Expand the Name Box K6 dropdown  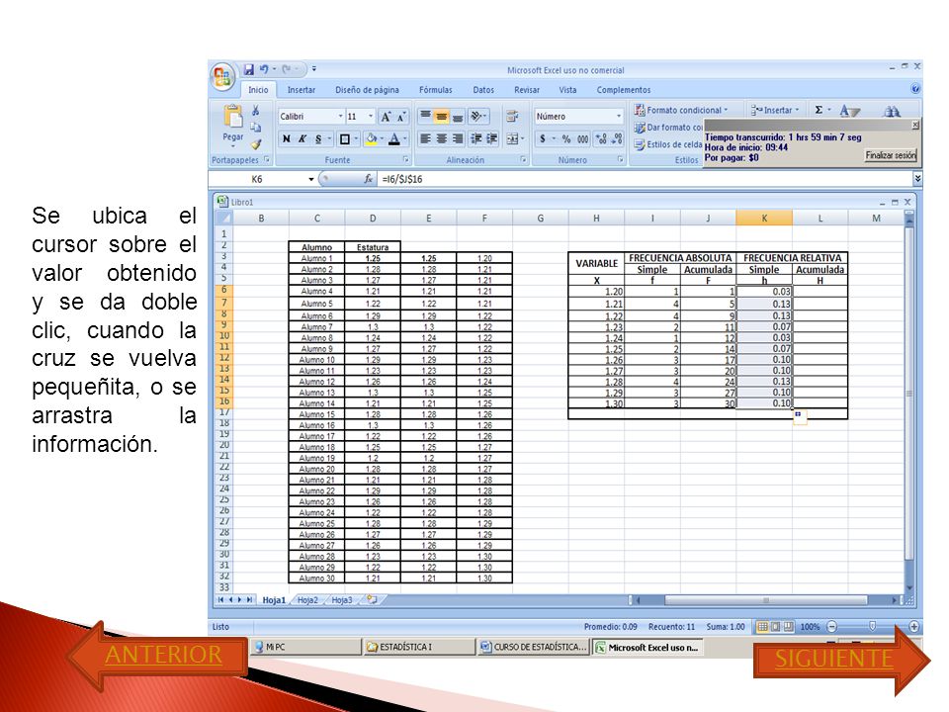click(311, 179)
